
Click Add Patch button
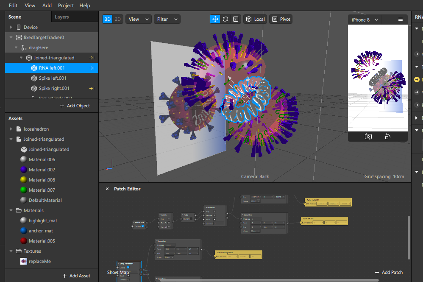click(389, 272)
